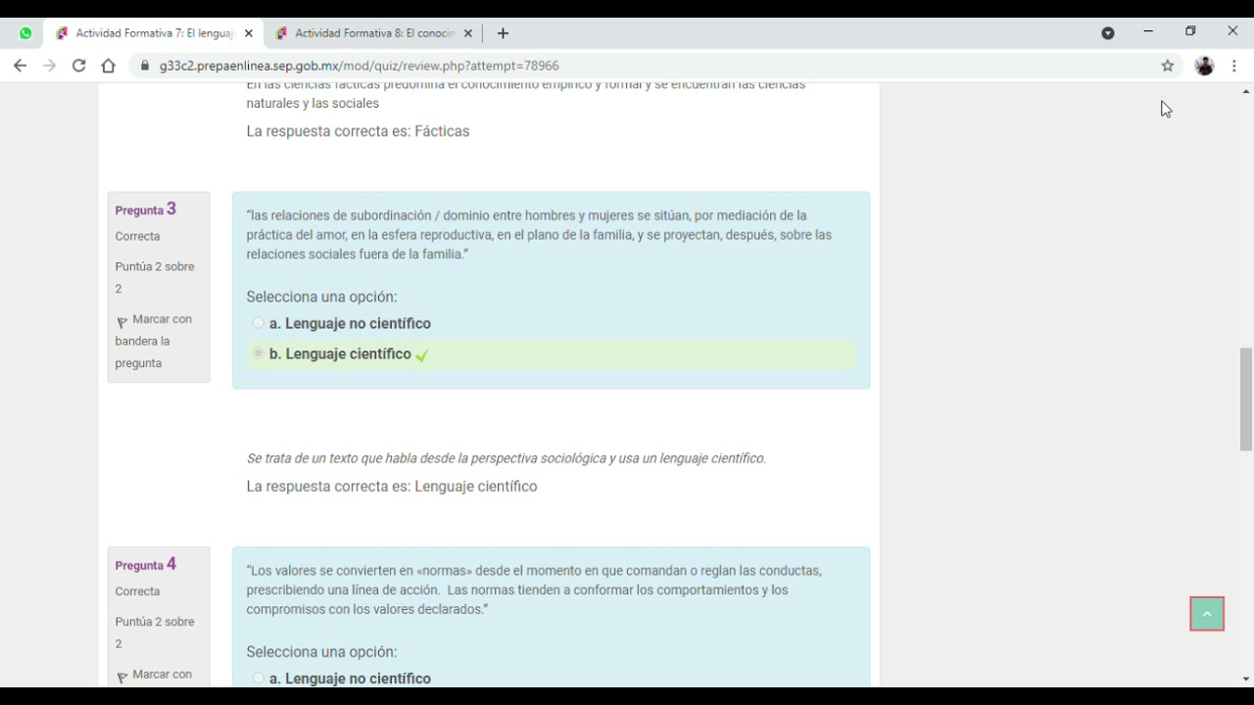This screenshot has width=1254, height=705.
Task: Click Puntúa 2 sobre 2 in Pregunta 3
Action: click(155, 277)
